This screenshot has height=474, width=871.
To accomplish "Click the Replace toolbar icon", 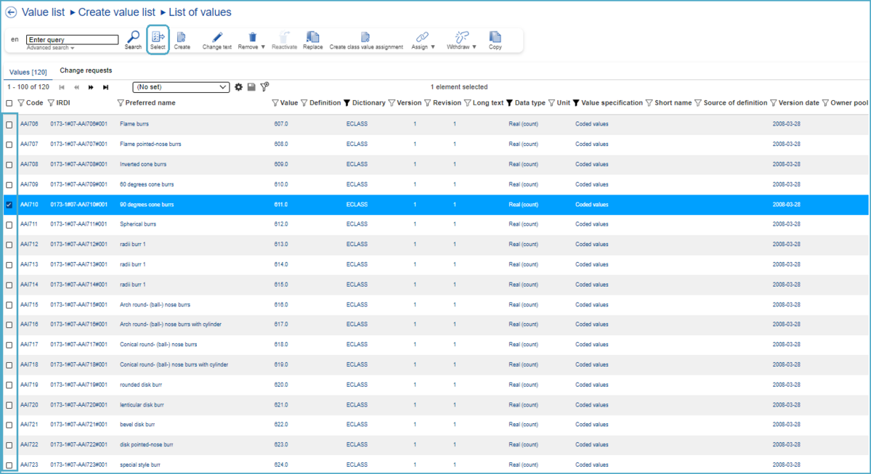I will click(313, 37).
